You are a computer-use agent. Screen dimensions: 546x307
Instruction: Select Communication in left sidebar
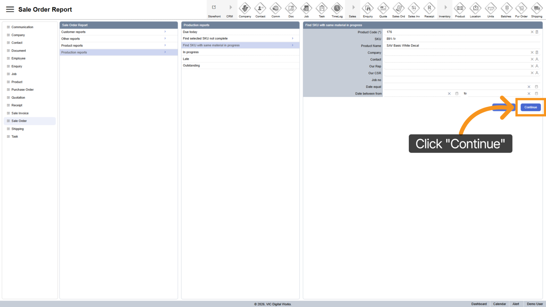[x=30, y=27]
